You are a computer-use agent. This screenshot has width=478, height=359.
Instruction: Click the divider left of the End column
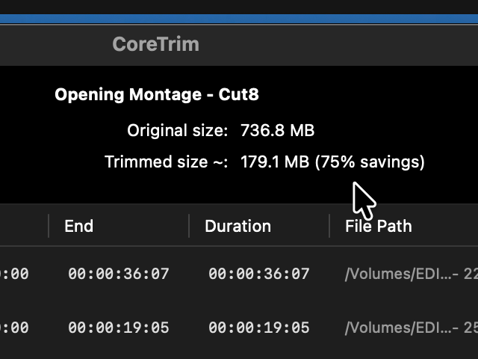pyautogui.click(x=49, y=226)
